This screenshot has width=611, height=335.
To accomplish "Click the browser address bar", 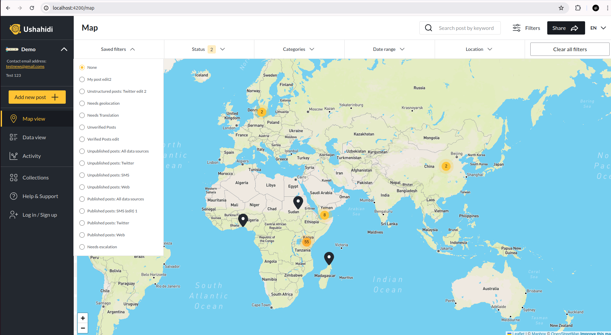I will [299, 8].
